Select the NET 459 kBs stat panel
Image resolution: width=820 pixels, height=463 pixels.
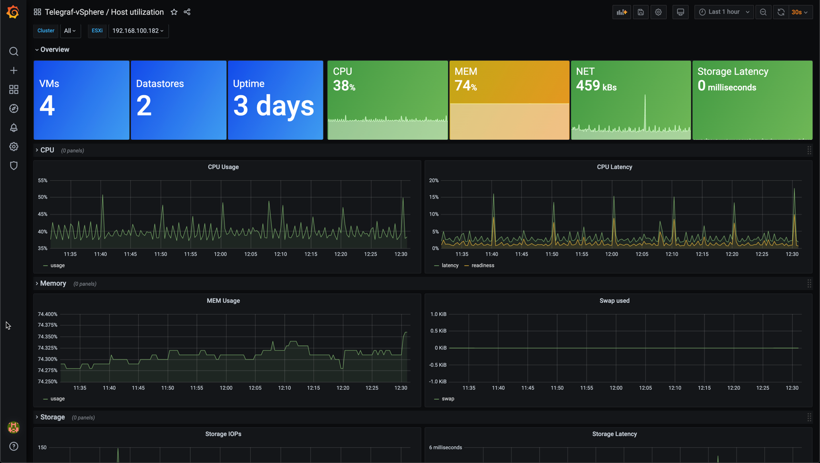[x=631, y=100]
